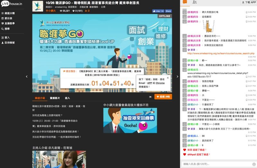This screenshot has width=257, height=168.
Task: Click the OFFLINE badge on video
Action: [164, 16]
